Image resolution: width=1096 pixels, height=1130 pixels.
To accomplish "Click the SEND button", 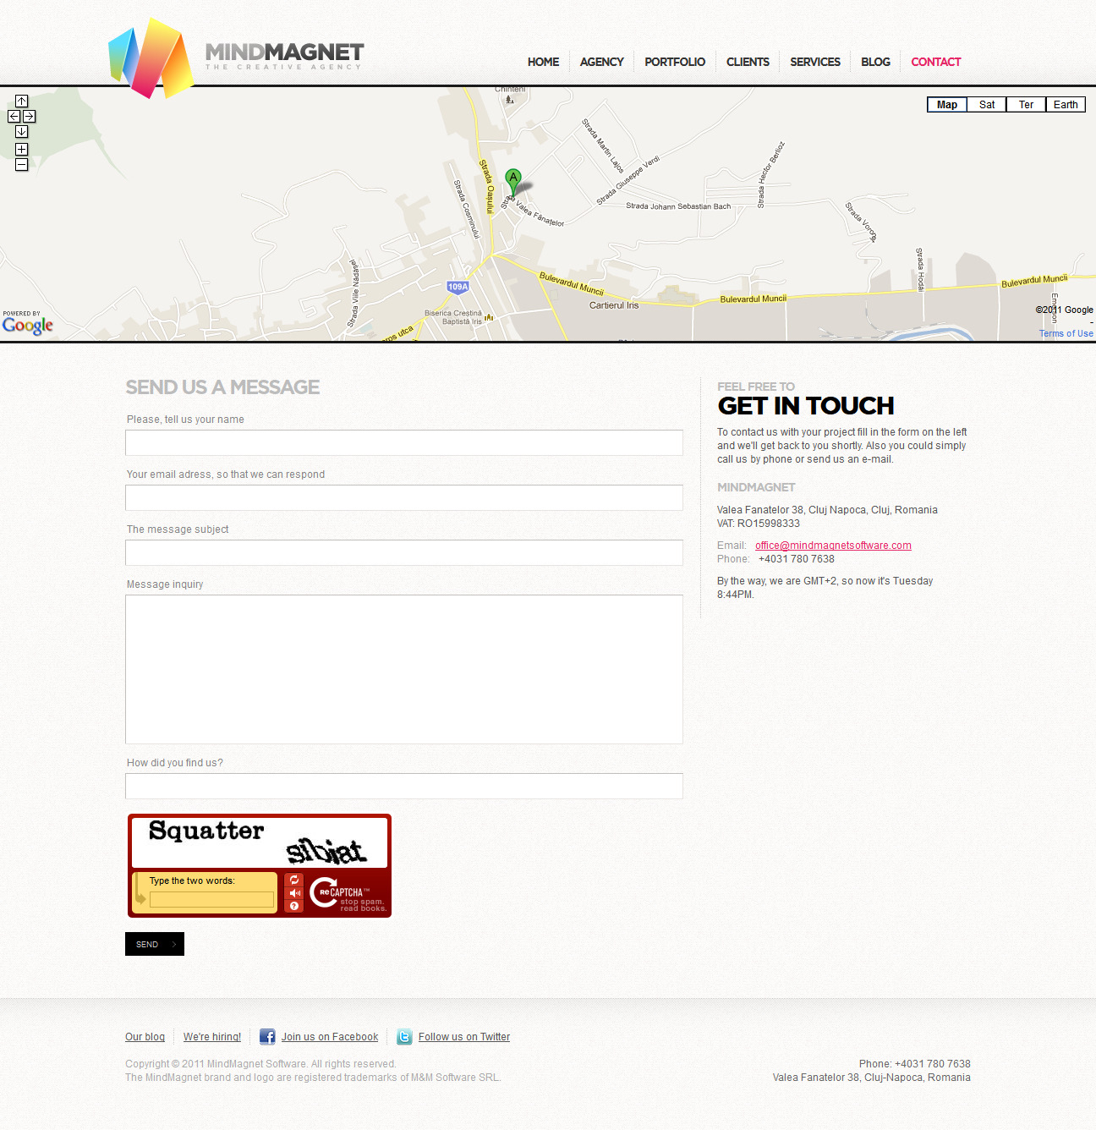I will [x=155, y=944].
